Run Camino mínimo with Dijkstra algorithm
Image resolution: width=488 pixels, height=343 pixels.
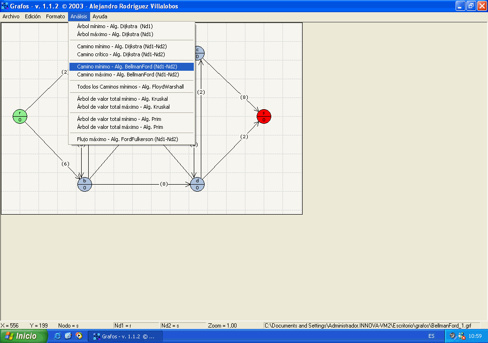(x=122, y=46)
